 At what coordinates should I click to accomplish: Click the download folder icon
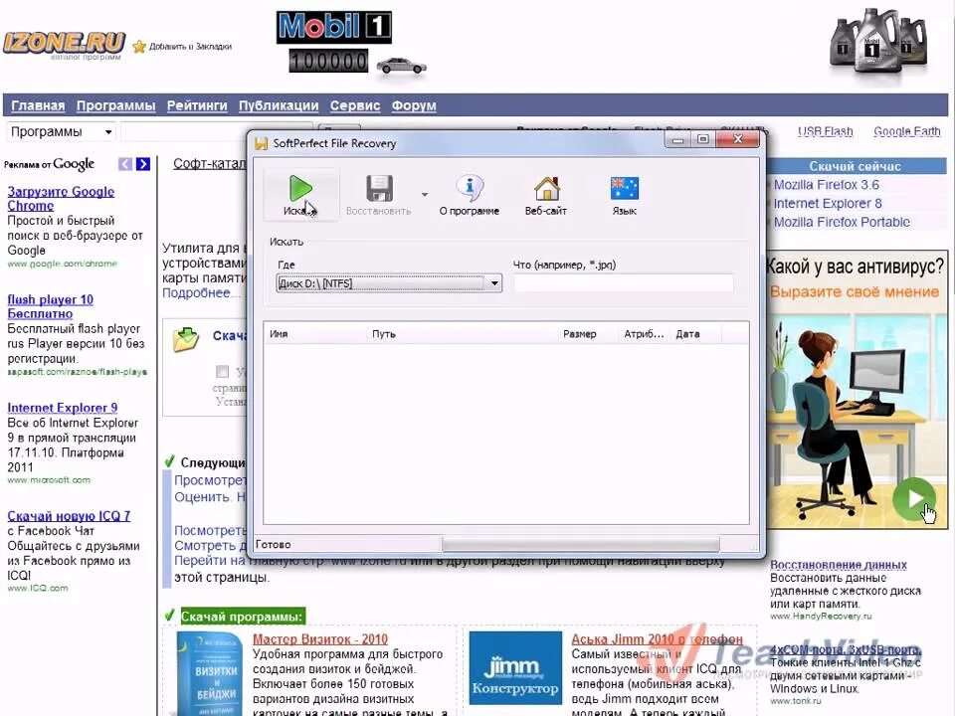tap(186, 339)
